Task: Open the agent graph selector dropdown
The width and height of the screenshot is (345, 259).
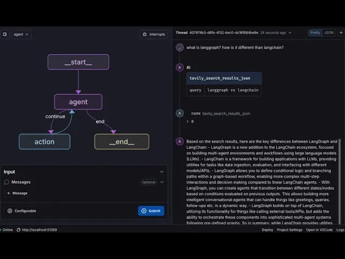Action: pos(21,35)
